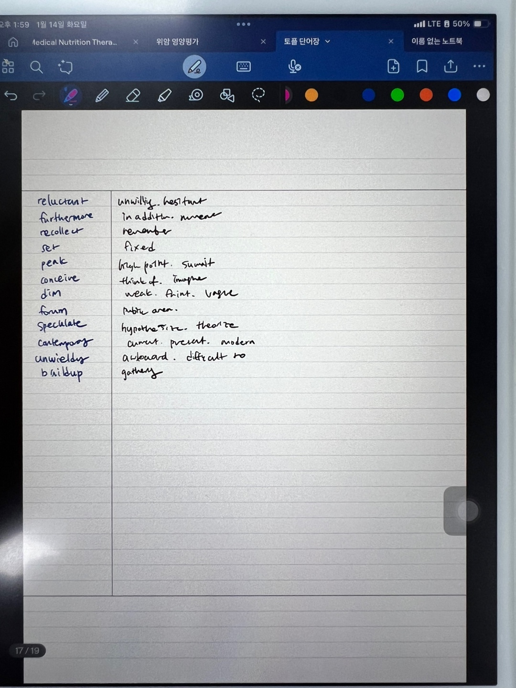The width and height of the screenshot is (516, 688).
Task: Bookmark the current page
Action: pyautogui.click(x=422, y=66)
